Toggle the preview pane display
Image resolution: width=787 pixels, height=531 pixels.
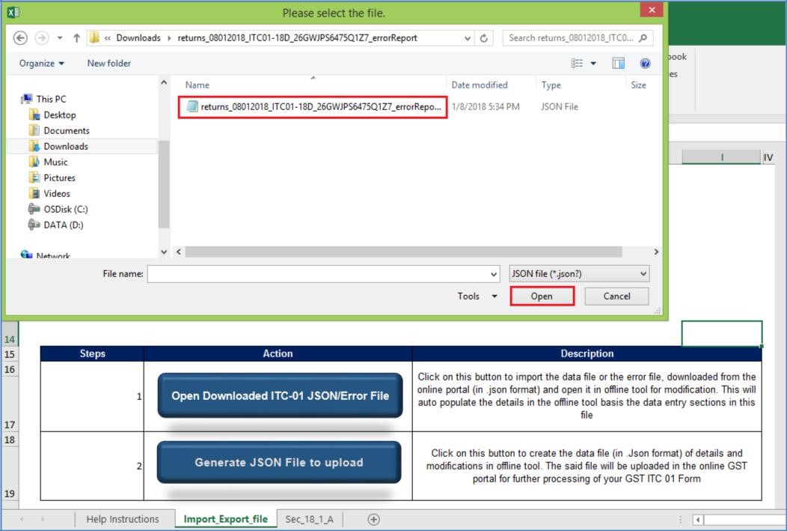point(618,63)
